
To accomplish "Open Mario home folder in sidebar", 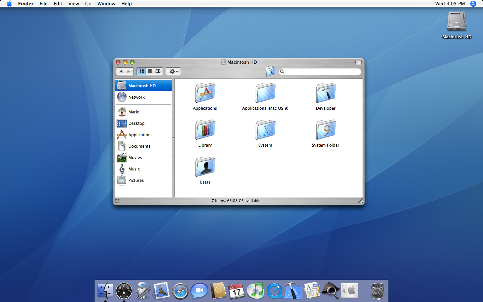I will pos(143,112).
